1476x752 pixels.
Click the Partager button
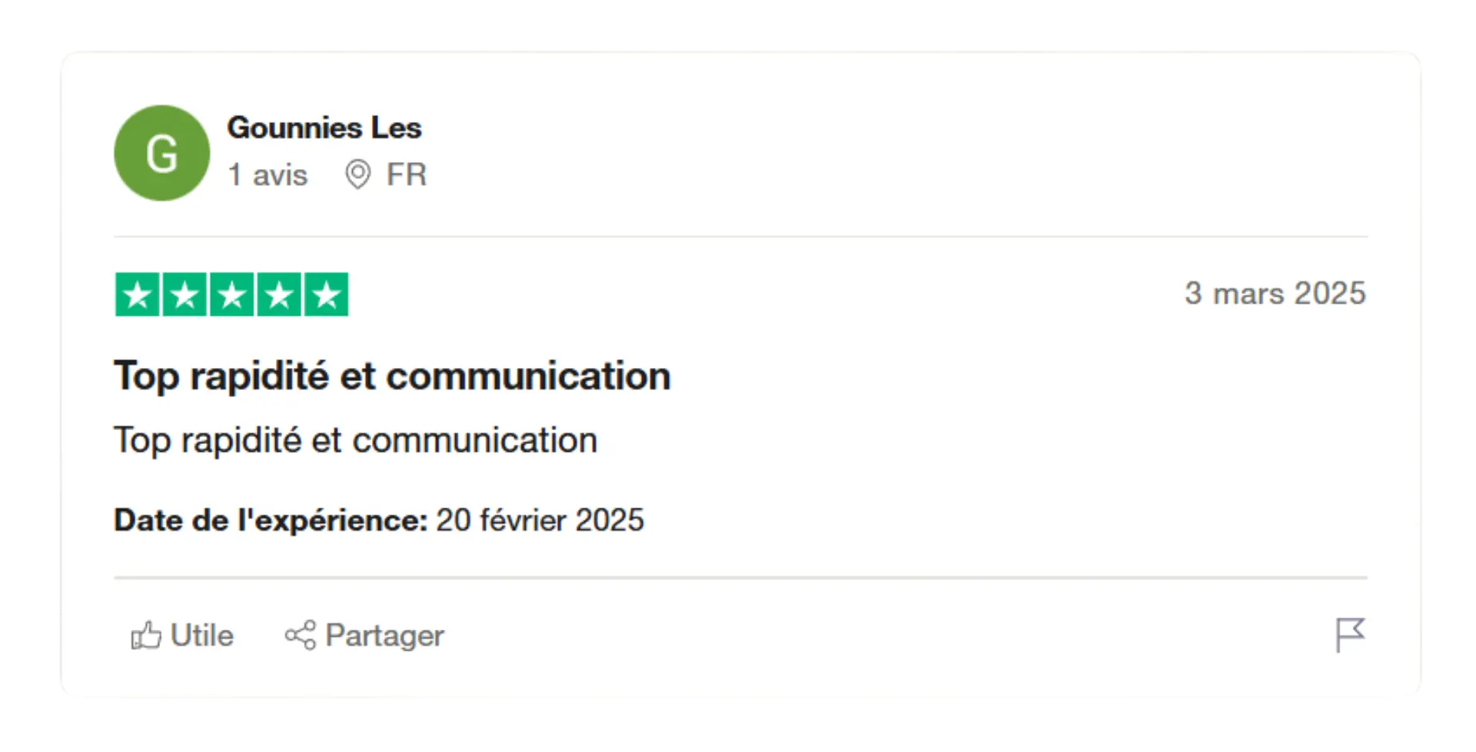[364, 635]
